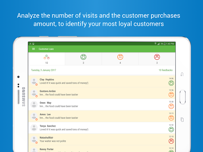Open Tonya Sanchez feedback entry
The height and width of the screenshot is (152, 203).
[x=102, y=128]
